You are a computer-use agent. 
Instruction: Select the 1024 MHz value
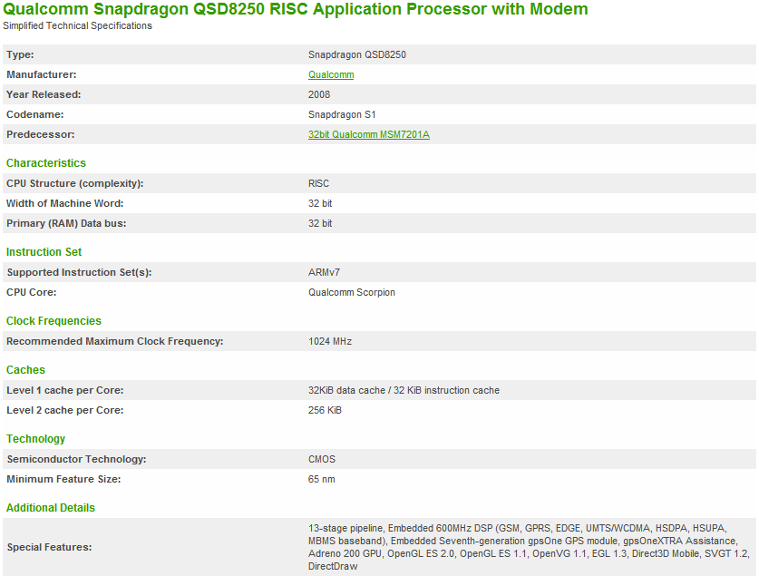pyautogui.click(x=330, y=341)
